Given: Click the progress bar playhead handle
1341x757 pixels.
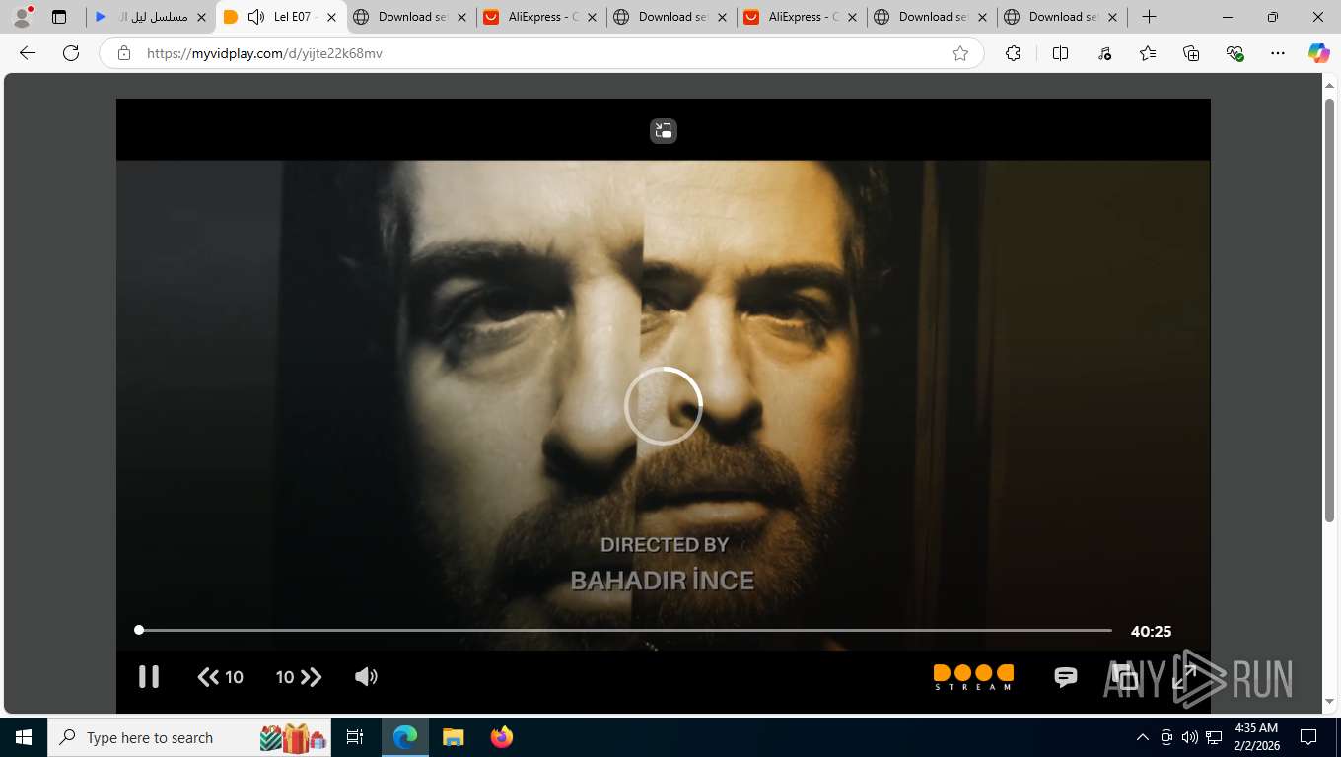Looking at the screenshot, I should pos(139,630).
